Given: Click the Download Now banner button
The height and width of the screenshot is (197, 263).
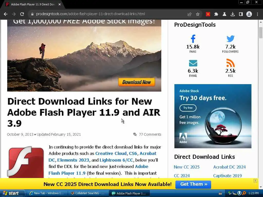Looking at the screenshot, I should pyautogui.click(x=137, y=82).
